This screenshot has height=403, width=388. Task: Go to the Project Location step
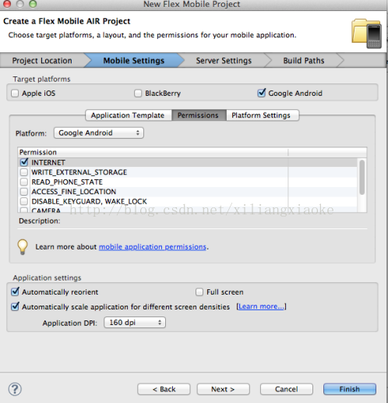42,61
